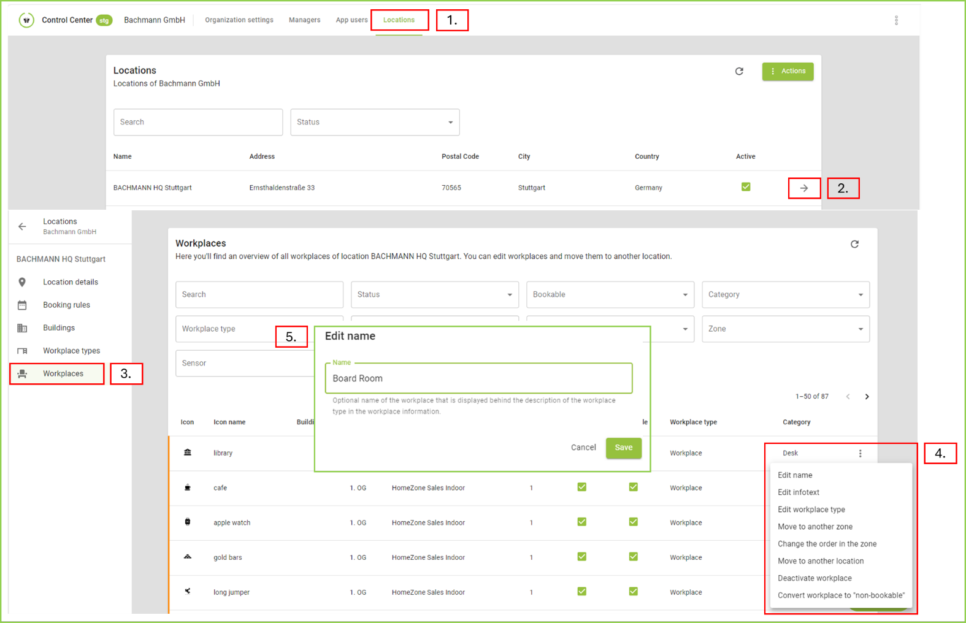Open three-dot menu in library row
This screenshot has width=966, height=623.
pyautogui.click(x=860, y=453)
